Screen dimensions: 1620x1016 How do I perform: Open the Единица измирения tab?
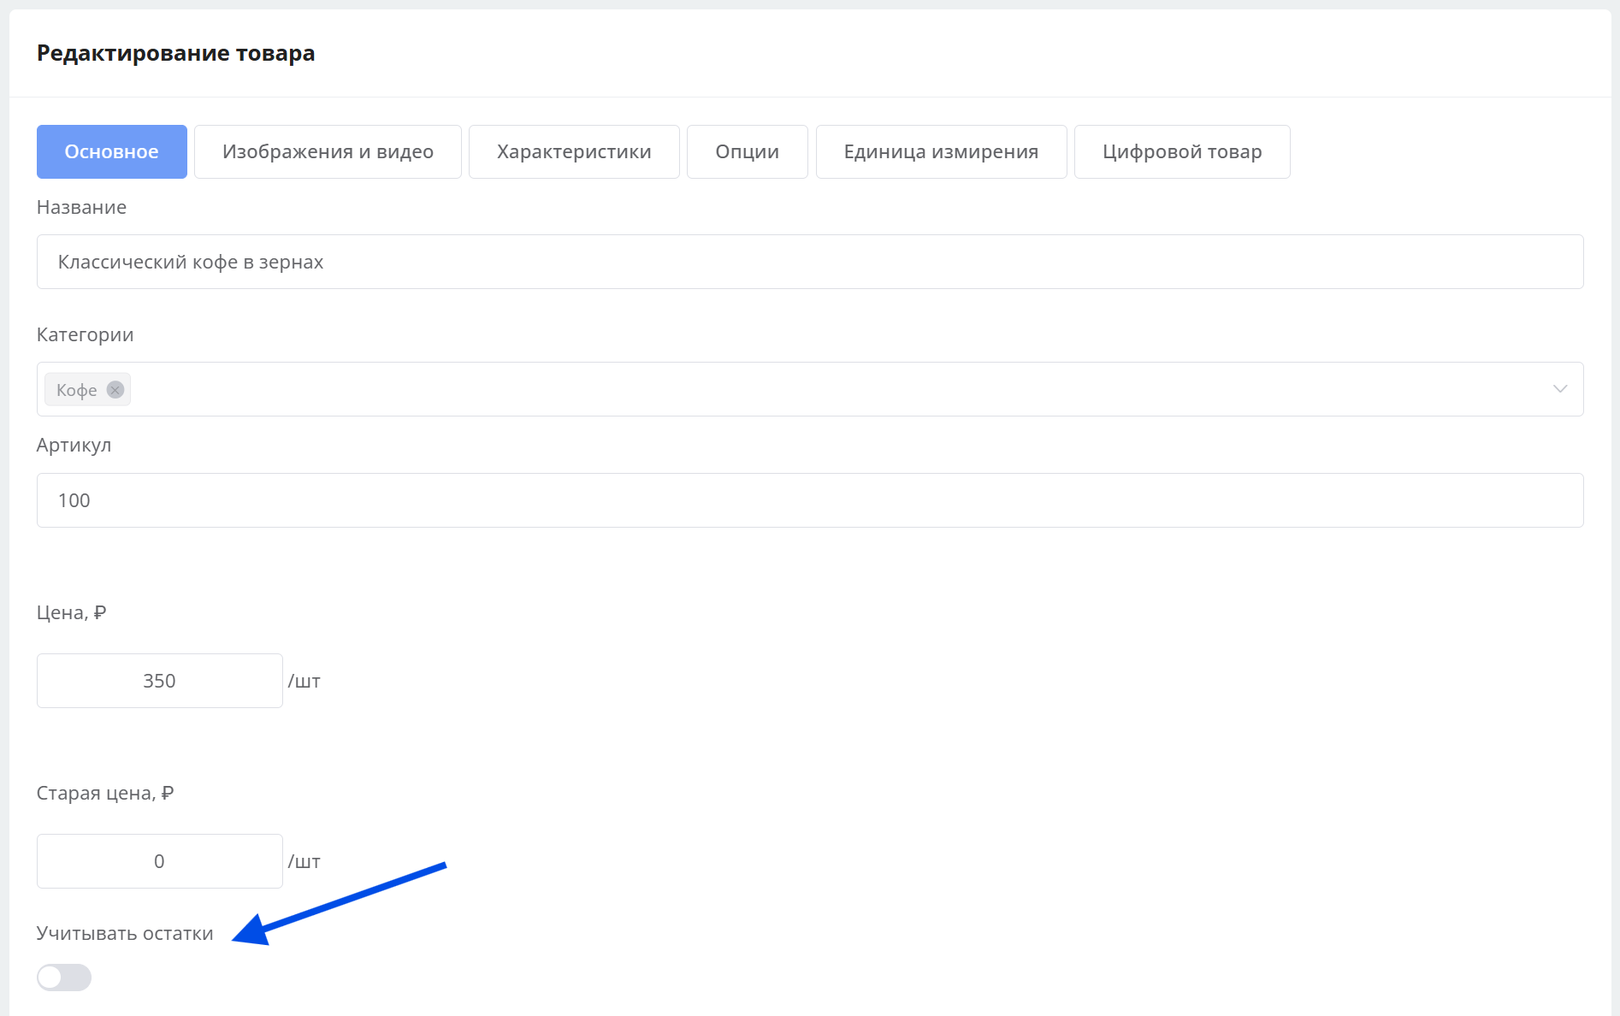point(941,152)
